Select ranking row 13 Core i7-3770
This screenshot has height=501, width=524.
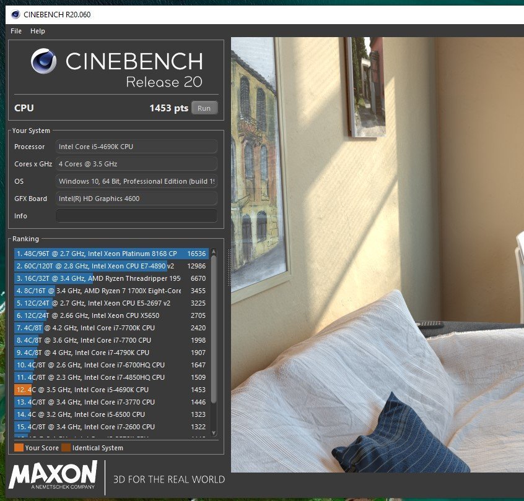111,402
